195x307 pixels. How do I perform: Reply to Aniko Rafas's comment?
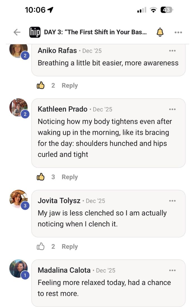[x=70, y=85]
